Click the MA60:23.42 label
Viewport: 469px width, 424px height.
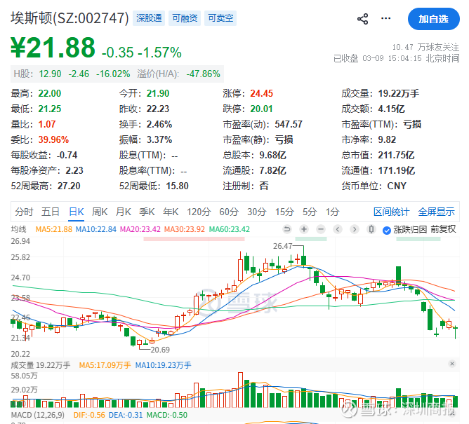[230, 229]
